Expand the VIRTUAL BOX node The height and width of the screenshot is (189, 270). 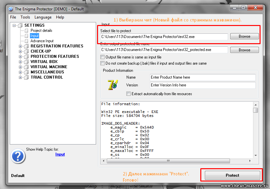click(20, 62)
